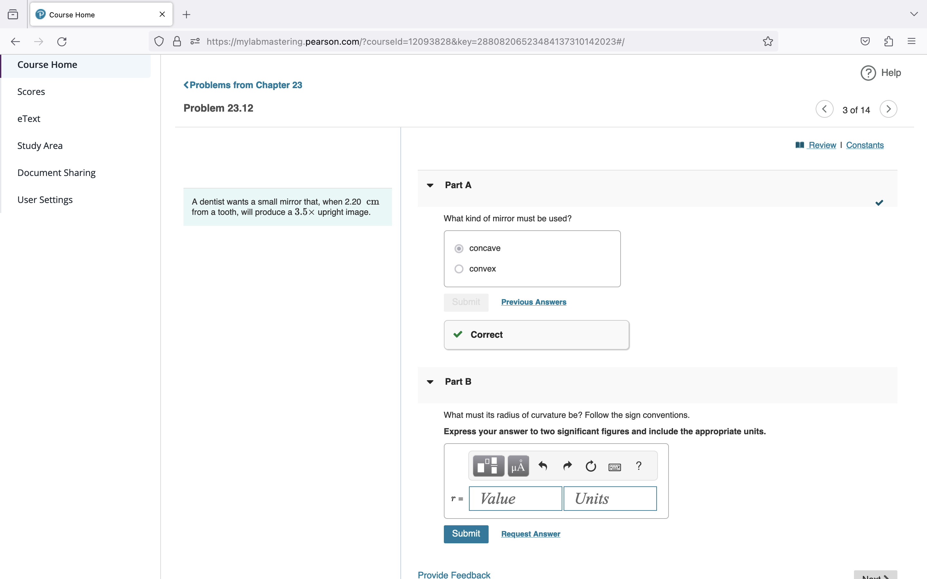Select the convex radio button
The height and width of the screenshot is (579, 927).
459,269
